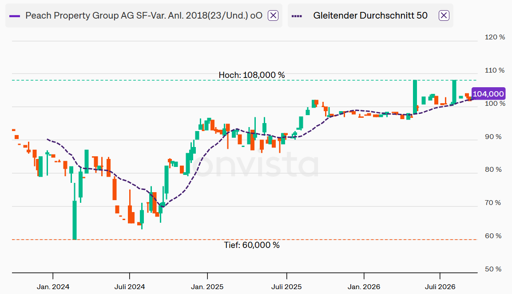The height and width of the screenshot is (294, 512).
Task: Click the purple 104,000 current price tag
Action: pyautogui.click(x=488, y=94)
